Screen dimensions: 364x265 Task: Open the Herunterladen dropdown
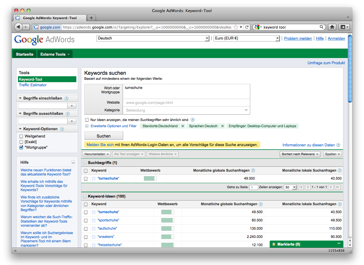pos(97,154)
